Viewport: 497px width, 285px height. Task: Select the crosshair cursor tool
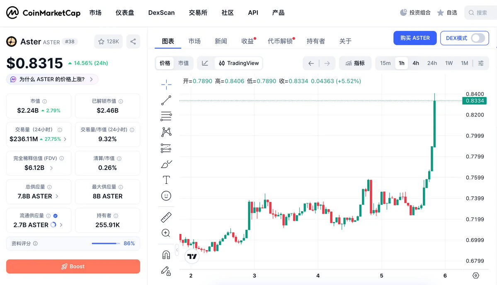(x=166, y=84)
